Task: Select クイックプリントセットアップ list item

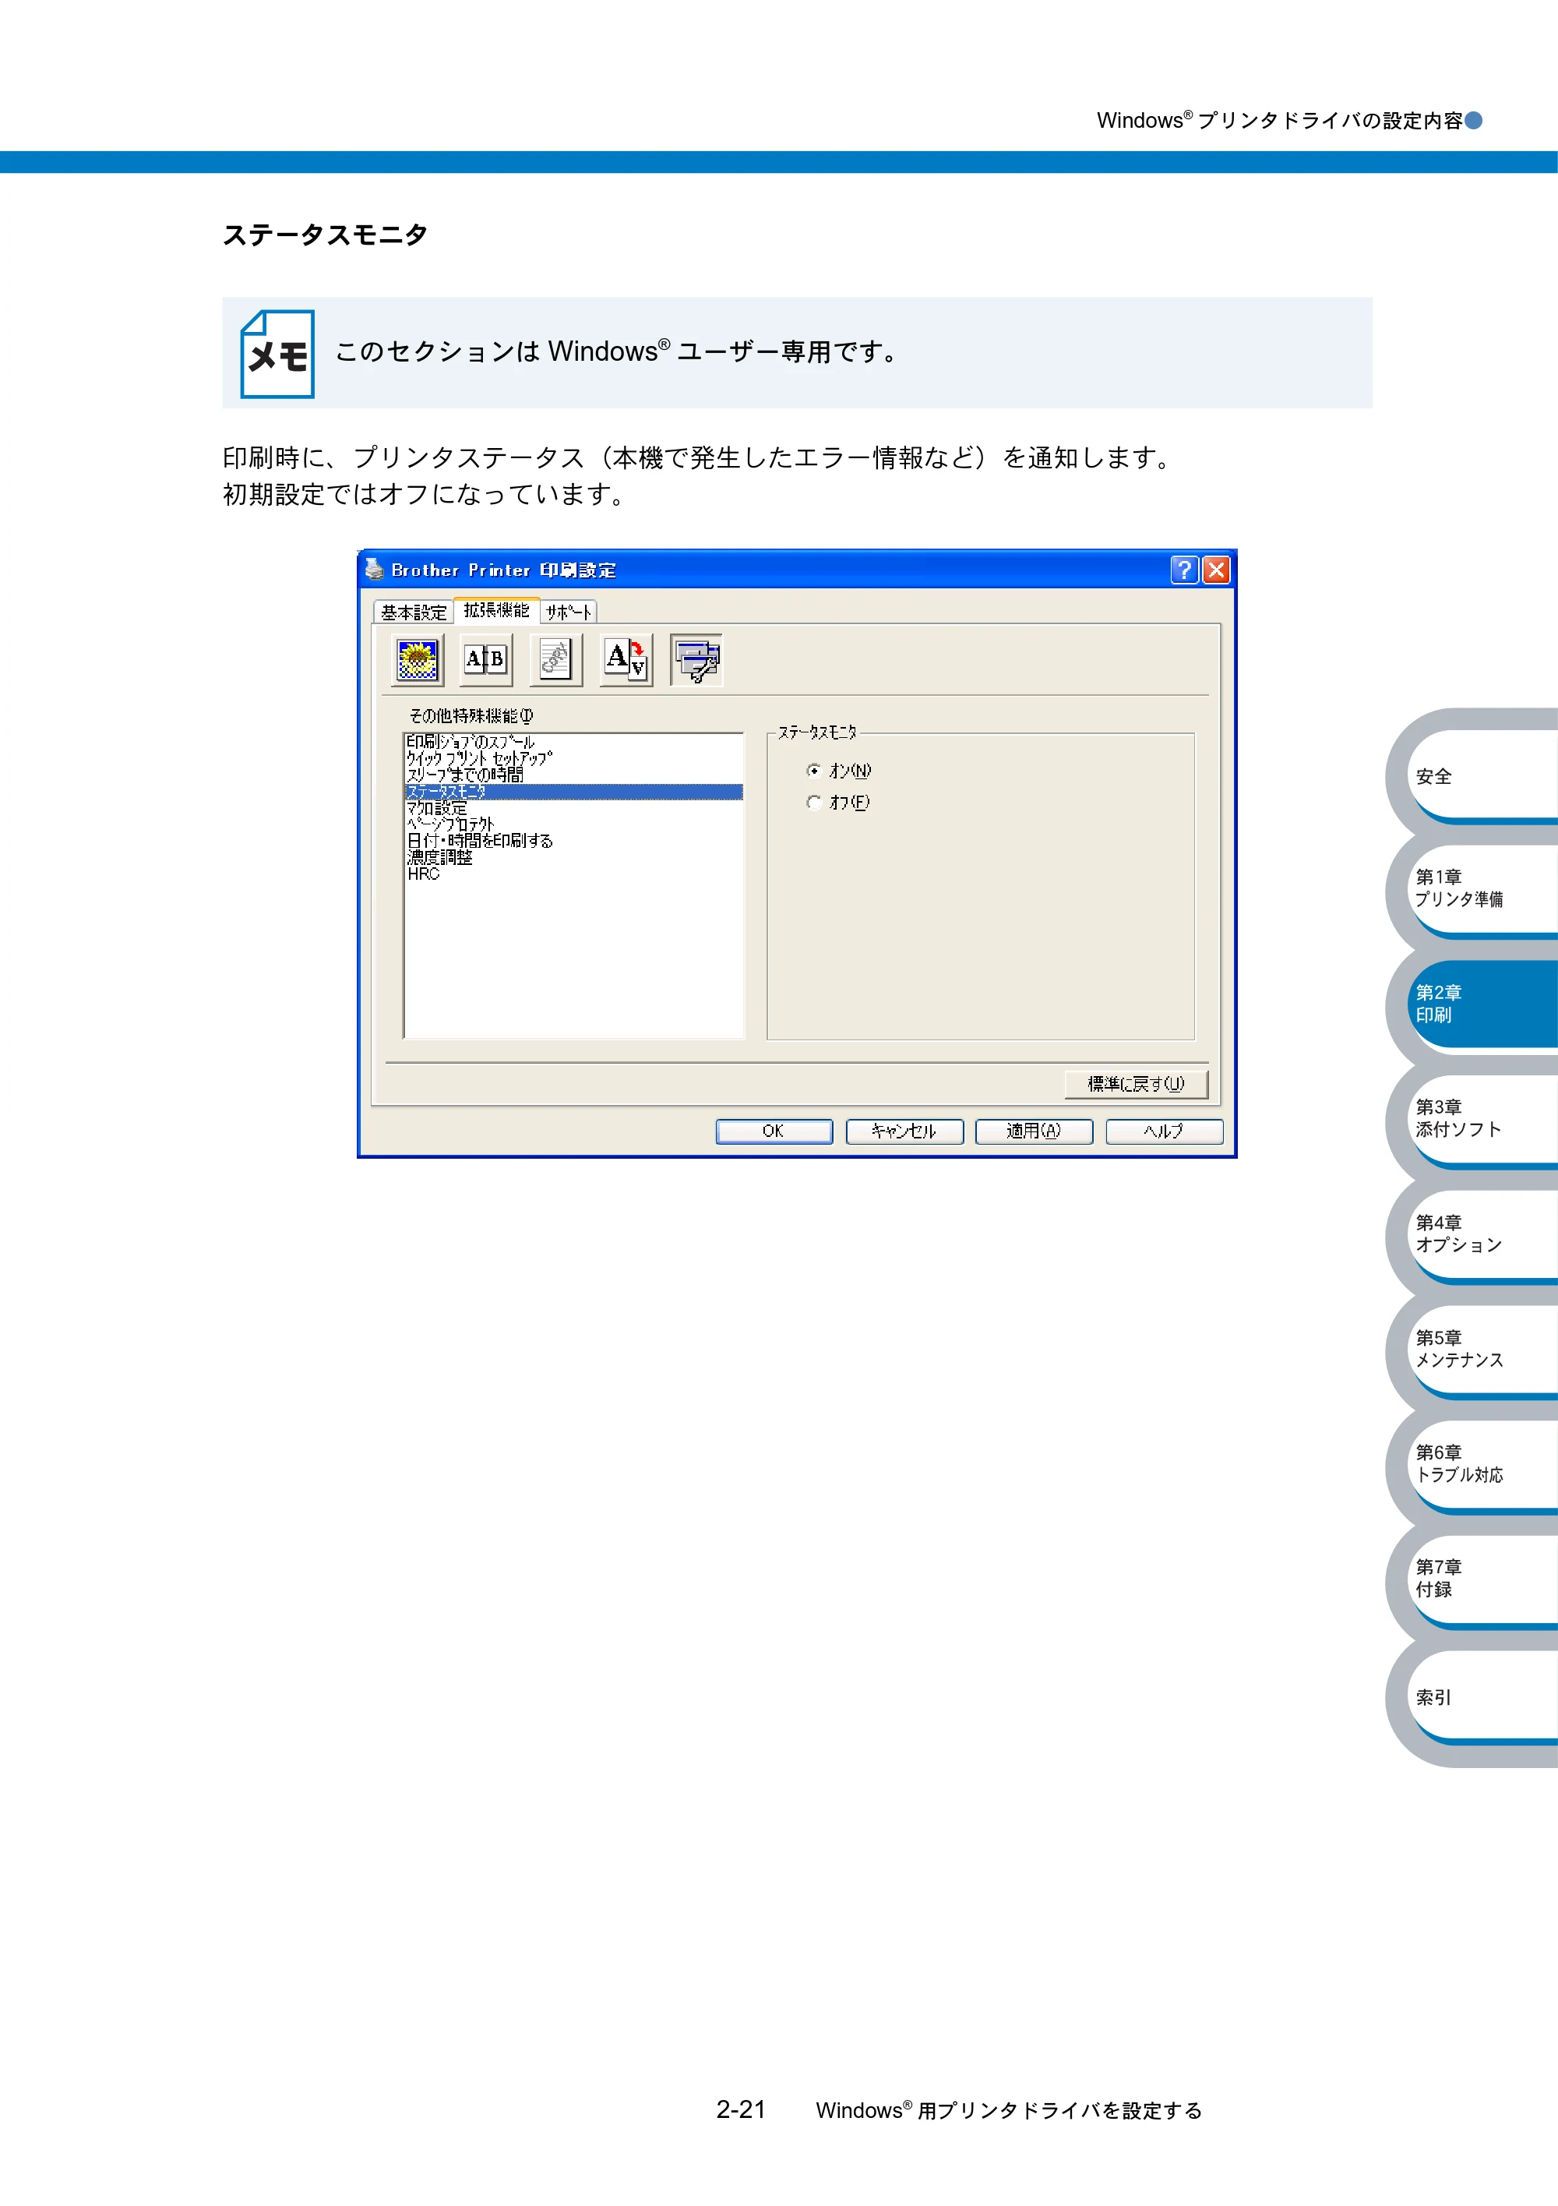Action: click(573, 758)
